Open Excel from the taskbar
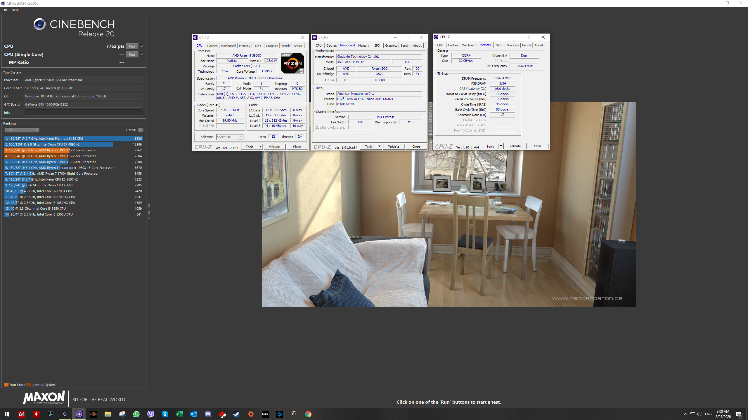The width and height of the screenshot is (748, 420). tap(179, 414)
